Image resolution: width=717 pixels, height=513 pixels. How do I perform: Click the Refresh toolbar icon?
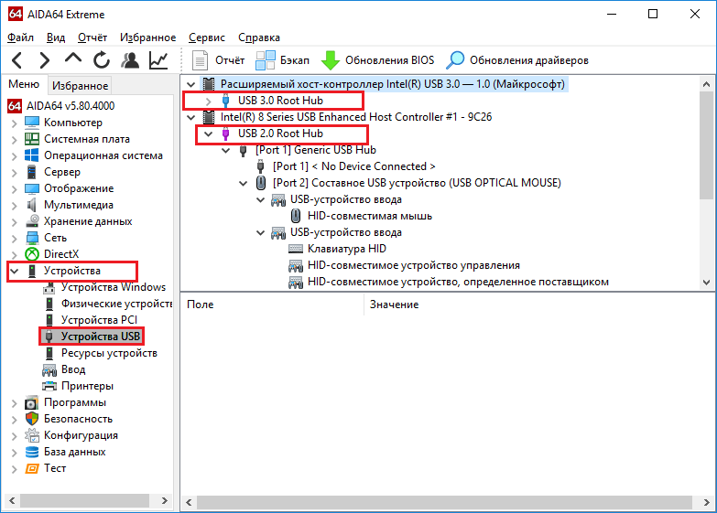(102, 60)
